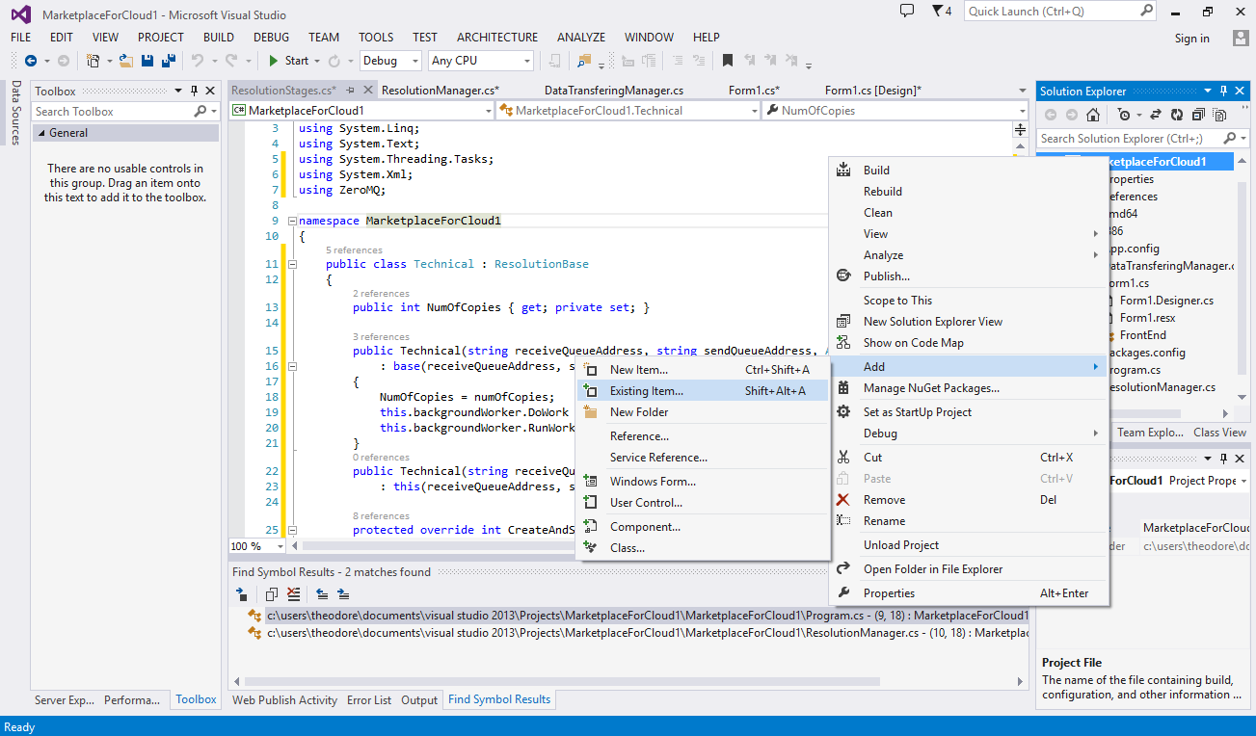
Task: Click the Pending Changes Filter clock icon
Action: [x=1123, y=115]
